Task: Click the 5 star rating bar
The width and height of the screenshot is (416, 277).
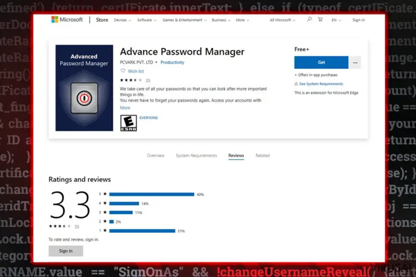Action: coord(152,194)
